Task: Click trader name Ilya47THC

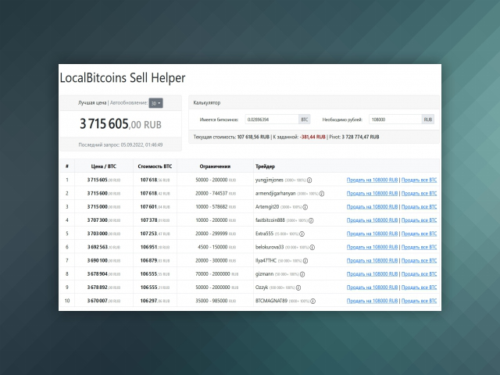Action: [266, 260]
